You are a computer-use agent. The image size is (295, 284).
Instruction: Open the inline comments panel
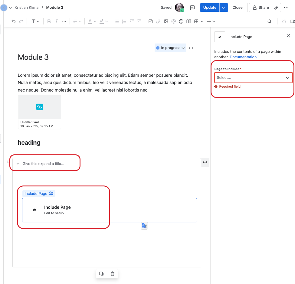point(192,8)
